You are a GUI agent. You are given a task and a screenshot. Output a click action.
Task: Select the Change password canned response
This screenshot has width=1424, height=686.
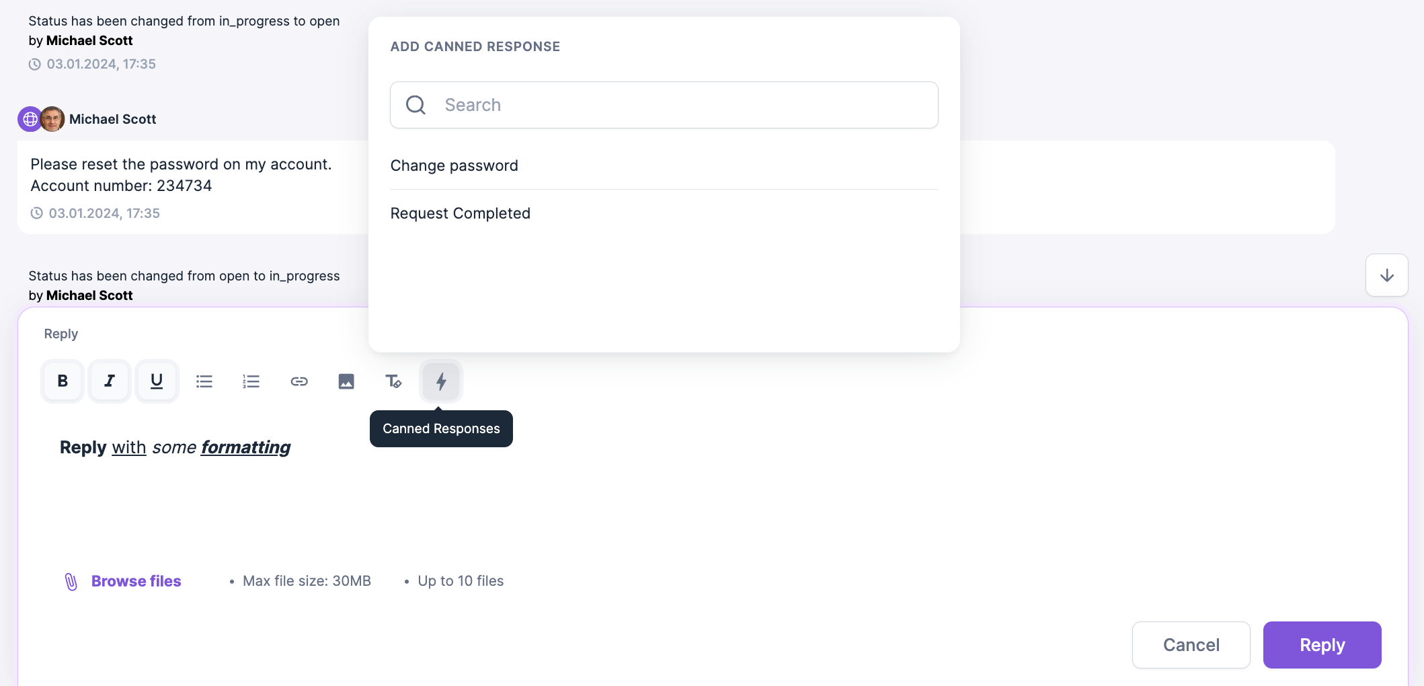point(454,165)
